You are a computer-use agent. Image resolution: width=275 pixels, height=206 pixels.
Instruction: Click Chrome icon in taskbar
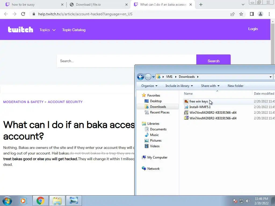point(40,201)
